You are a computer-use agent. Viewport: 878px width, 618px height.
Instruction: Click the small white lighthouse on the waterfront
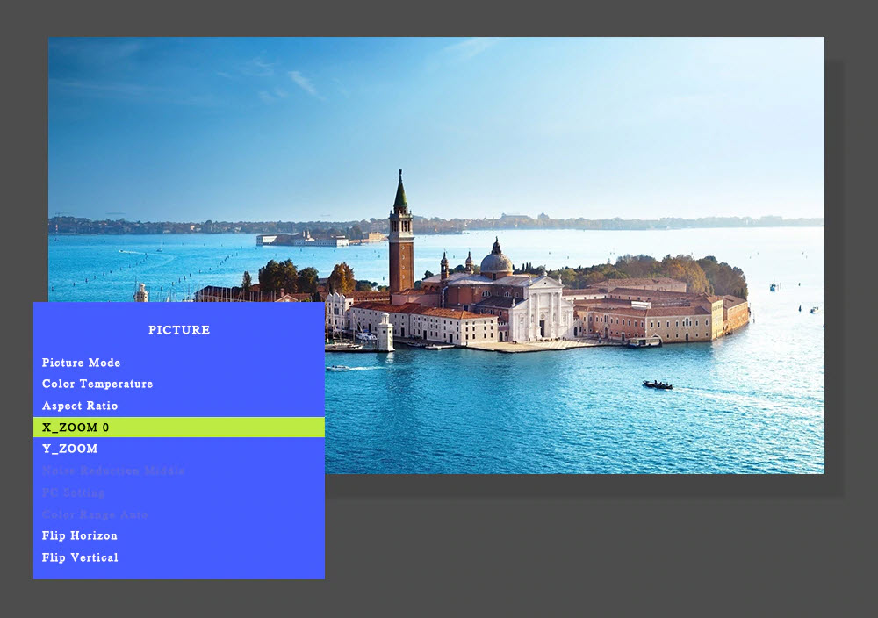coord(385,334)
